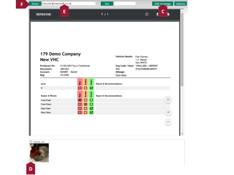Click the Email button
This screenshot has width=234, height=175.
pos(35,4)
